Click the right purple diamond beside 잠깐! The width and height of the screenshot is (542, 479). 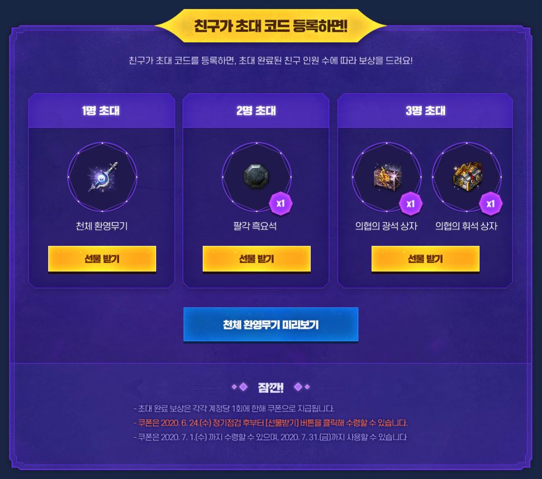click(298, 387)
